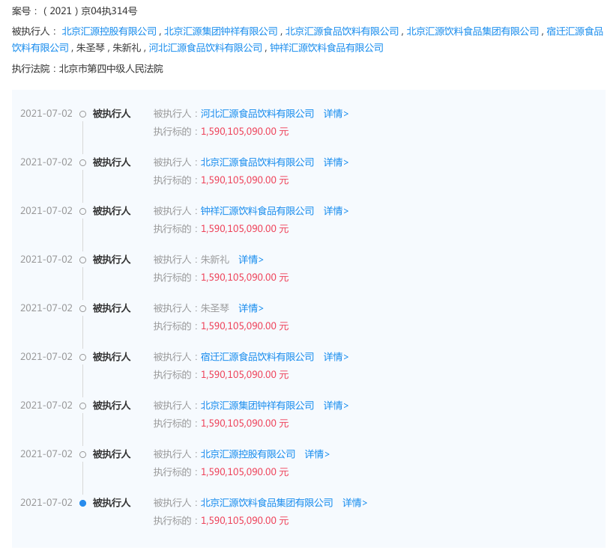Screen dimensions: 616x556
Task: Click amount 1,590,105,090.00 元 under 河北汇源 entry
Action: click(x=245, y=132)
